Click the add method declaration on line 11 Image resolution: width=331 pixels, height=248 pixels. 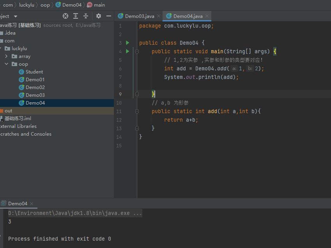[206, 111]
